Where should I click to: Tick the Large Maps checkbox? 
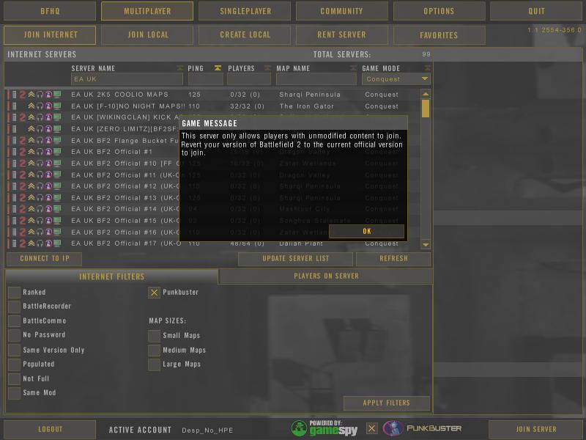[x=154, y=364]
